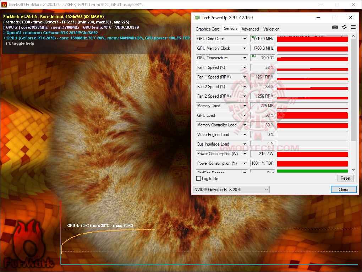Click the 1700.3 MHz memory clock value
The image size is (362, 272).
(x=263, y=48)
